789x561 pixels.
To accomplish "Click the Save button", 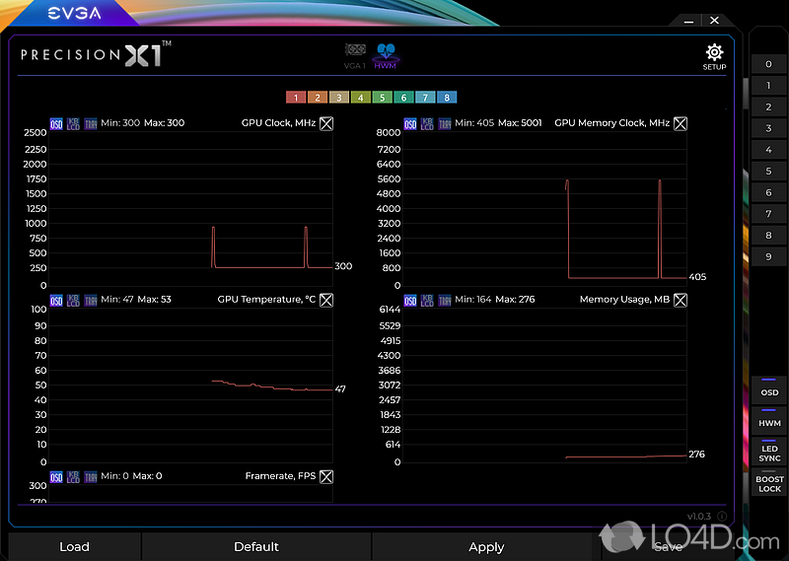I will pyautogui.click(x=669, y=547).
